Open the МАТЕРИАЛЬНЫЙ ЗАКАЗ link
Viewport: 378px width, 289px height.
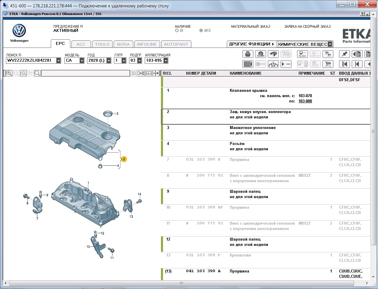251,27
